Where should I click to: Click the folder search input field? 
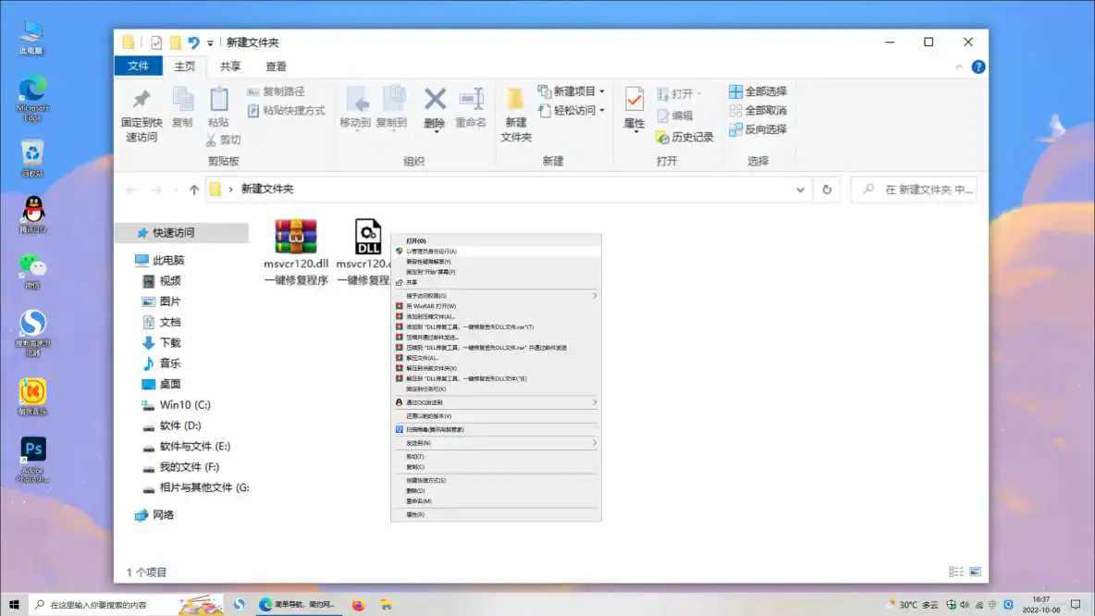(916, 189)
